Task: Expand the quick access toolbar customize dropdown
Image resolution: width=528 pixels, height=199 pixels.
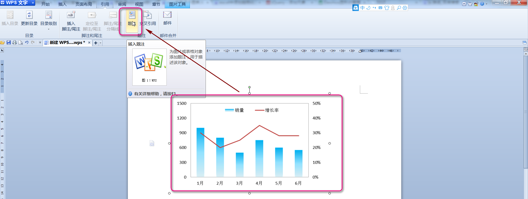Action: (40, 43)
